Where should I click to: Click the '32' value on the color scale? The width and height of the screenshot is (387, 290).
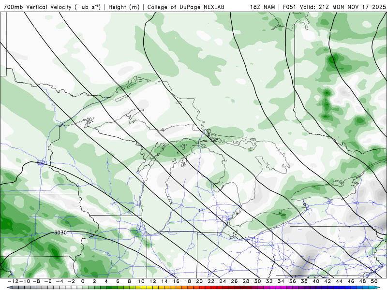[269, 281]
